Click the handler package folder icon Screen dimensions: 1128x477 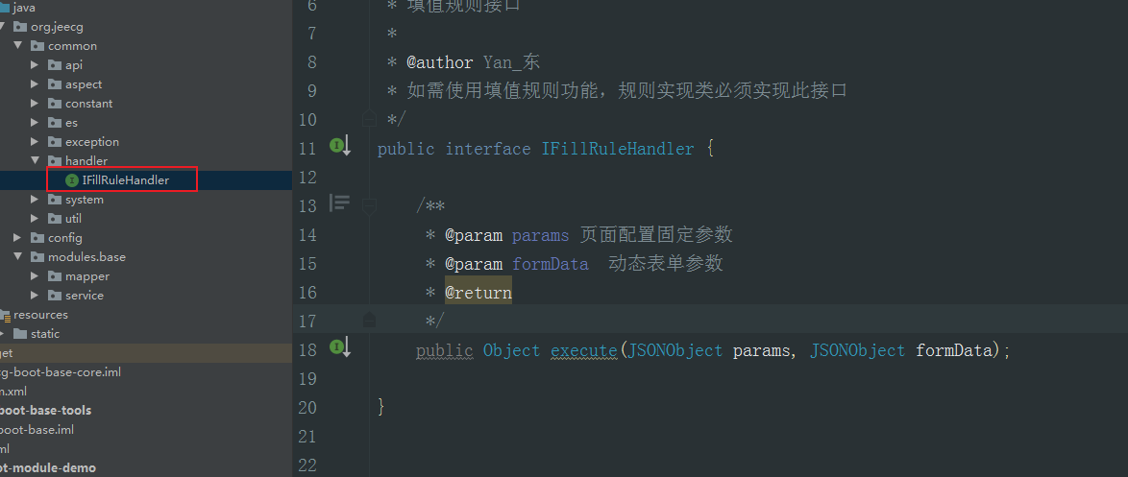pyautogui.click(x=56, y=161)
